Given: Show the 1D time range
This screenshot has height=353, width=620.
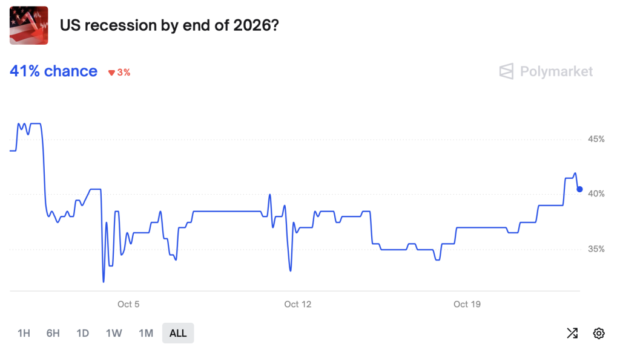Looking at the screenshot, I should (x=83, y=333).
